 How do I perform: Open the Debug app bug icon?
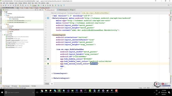point(43,5)
